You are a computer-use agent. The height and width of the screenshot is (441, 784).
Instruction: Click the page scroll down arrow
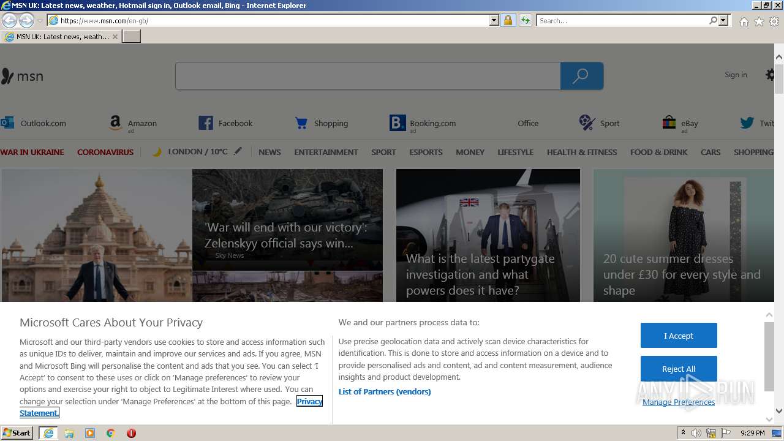[x=779, y=411]
